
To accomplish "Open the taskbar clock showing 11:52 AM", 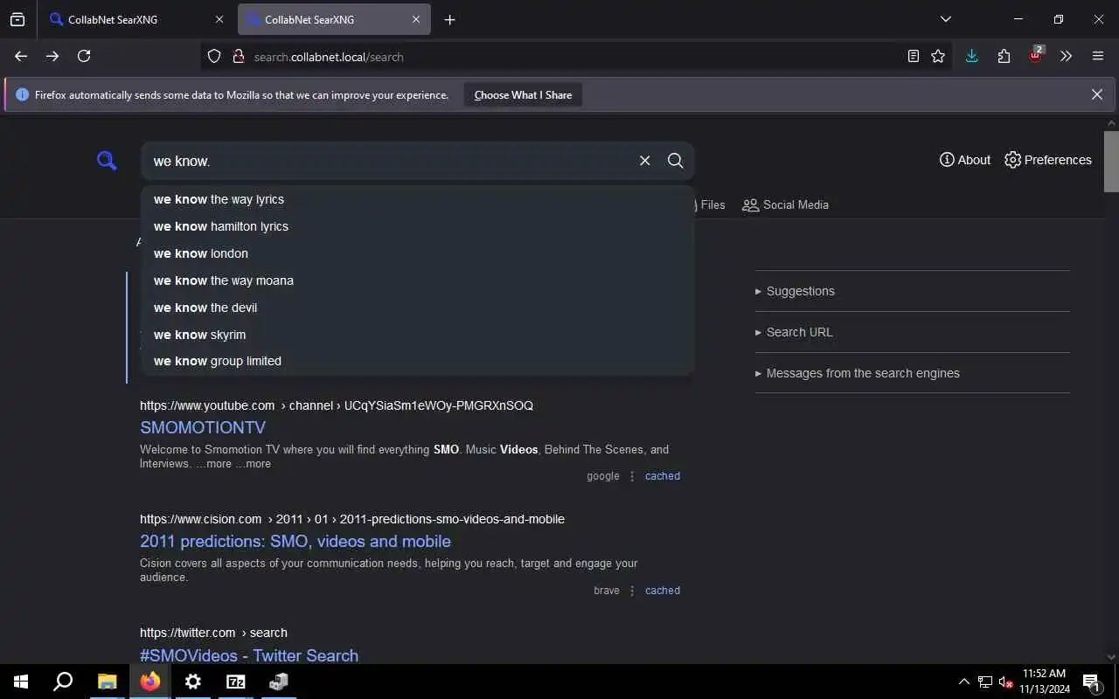I will pyautogui.click(x=1044, y=682).
